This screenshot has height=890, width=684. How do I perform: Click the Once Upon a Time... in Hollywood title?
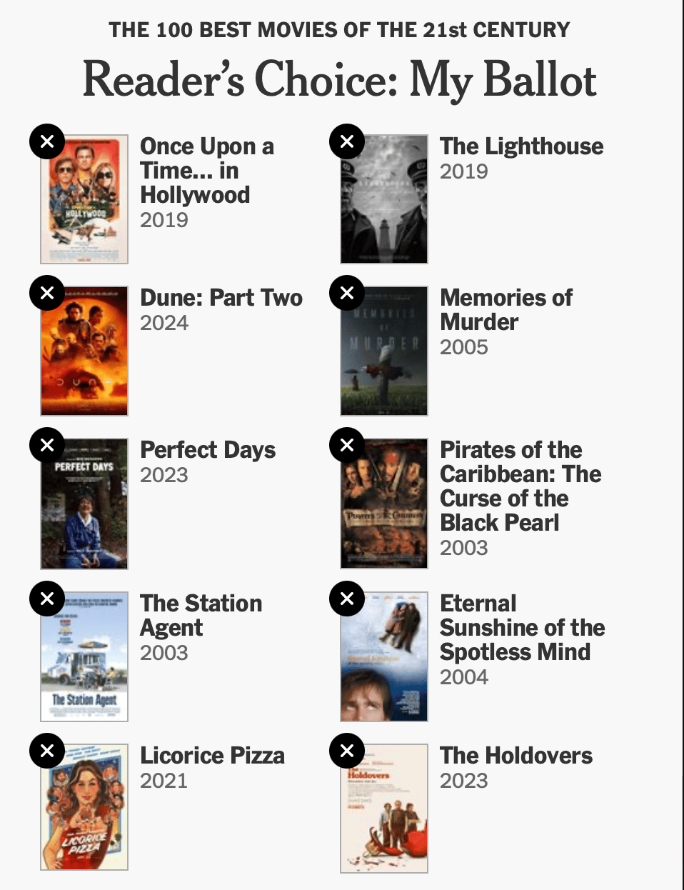tap(207, 170)
